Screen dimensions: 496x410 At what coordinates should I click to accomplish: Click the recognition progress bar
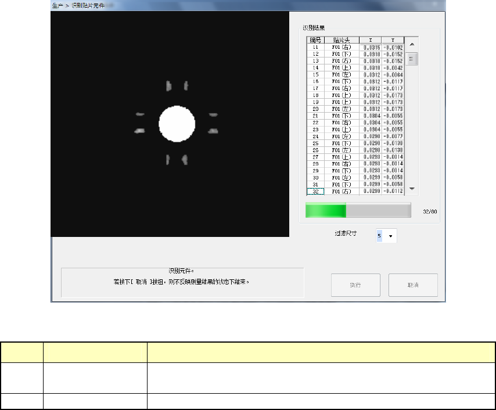click(x=358, y=210)
